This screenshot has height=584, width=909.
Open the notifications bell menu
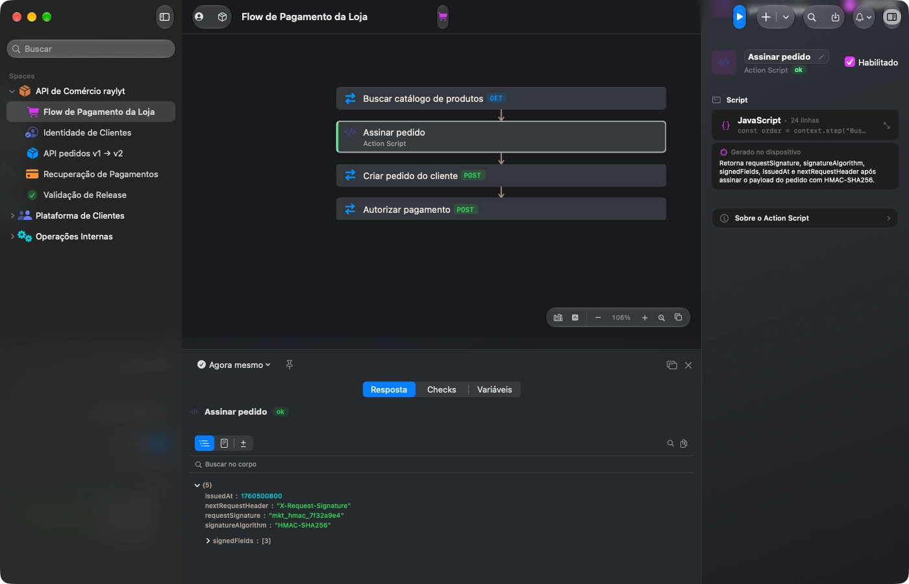[x=863, y=18]
